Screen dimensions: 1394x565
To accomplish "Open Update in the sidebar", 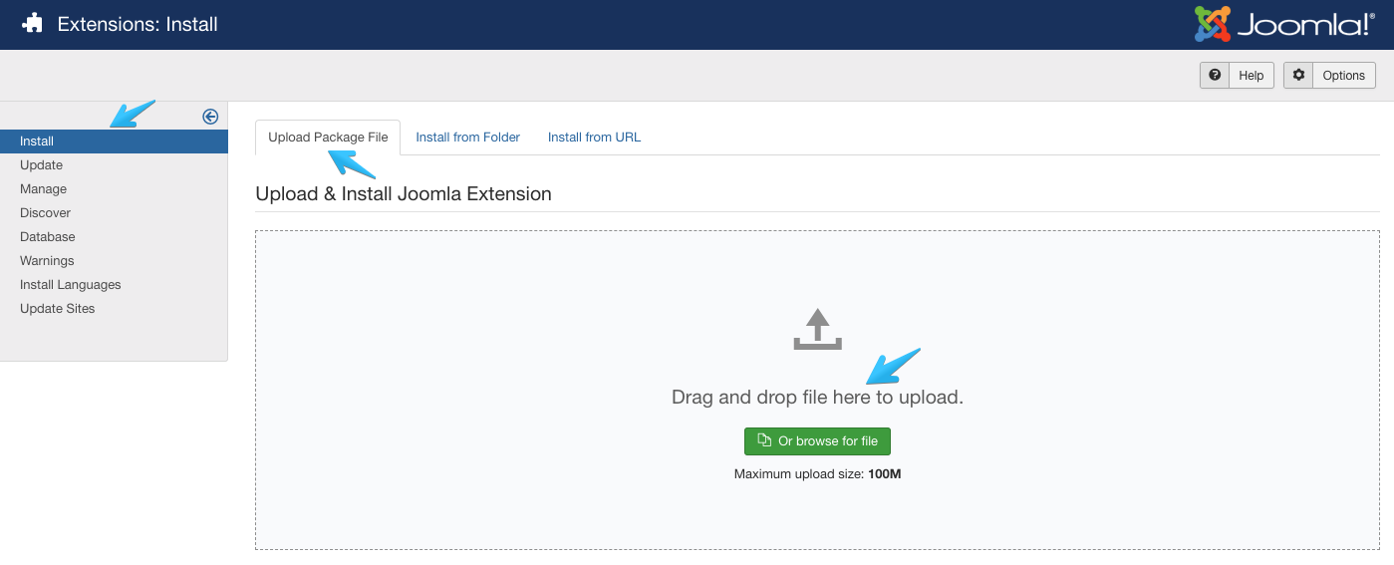I will click(41, 165).
